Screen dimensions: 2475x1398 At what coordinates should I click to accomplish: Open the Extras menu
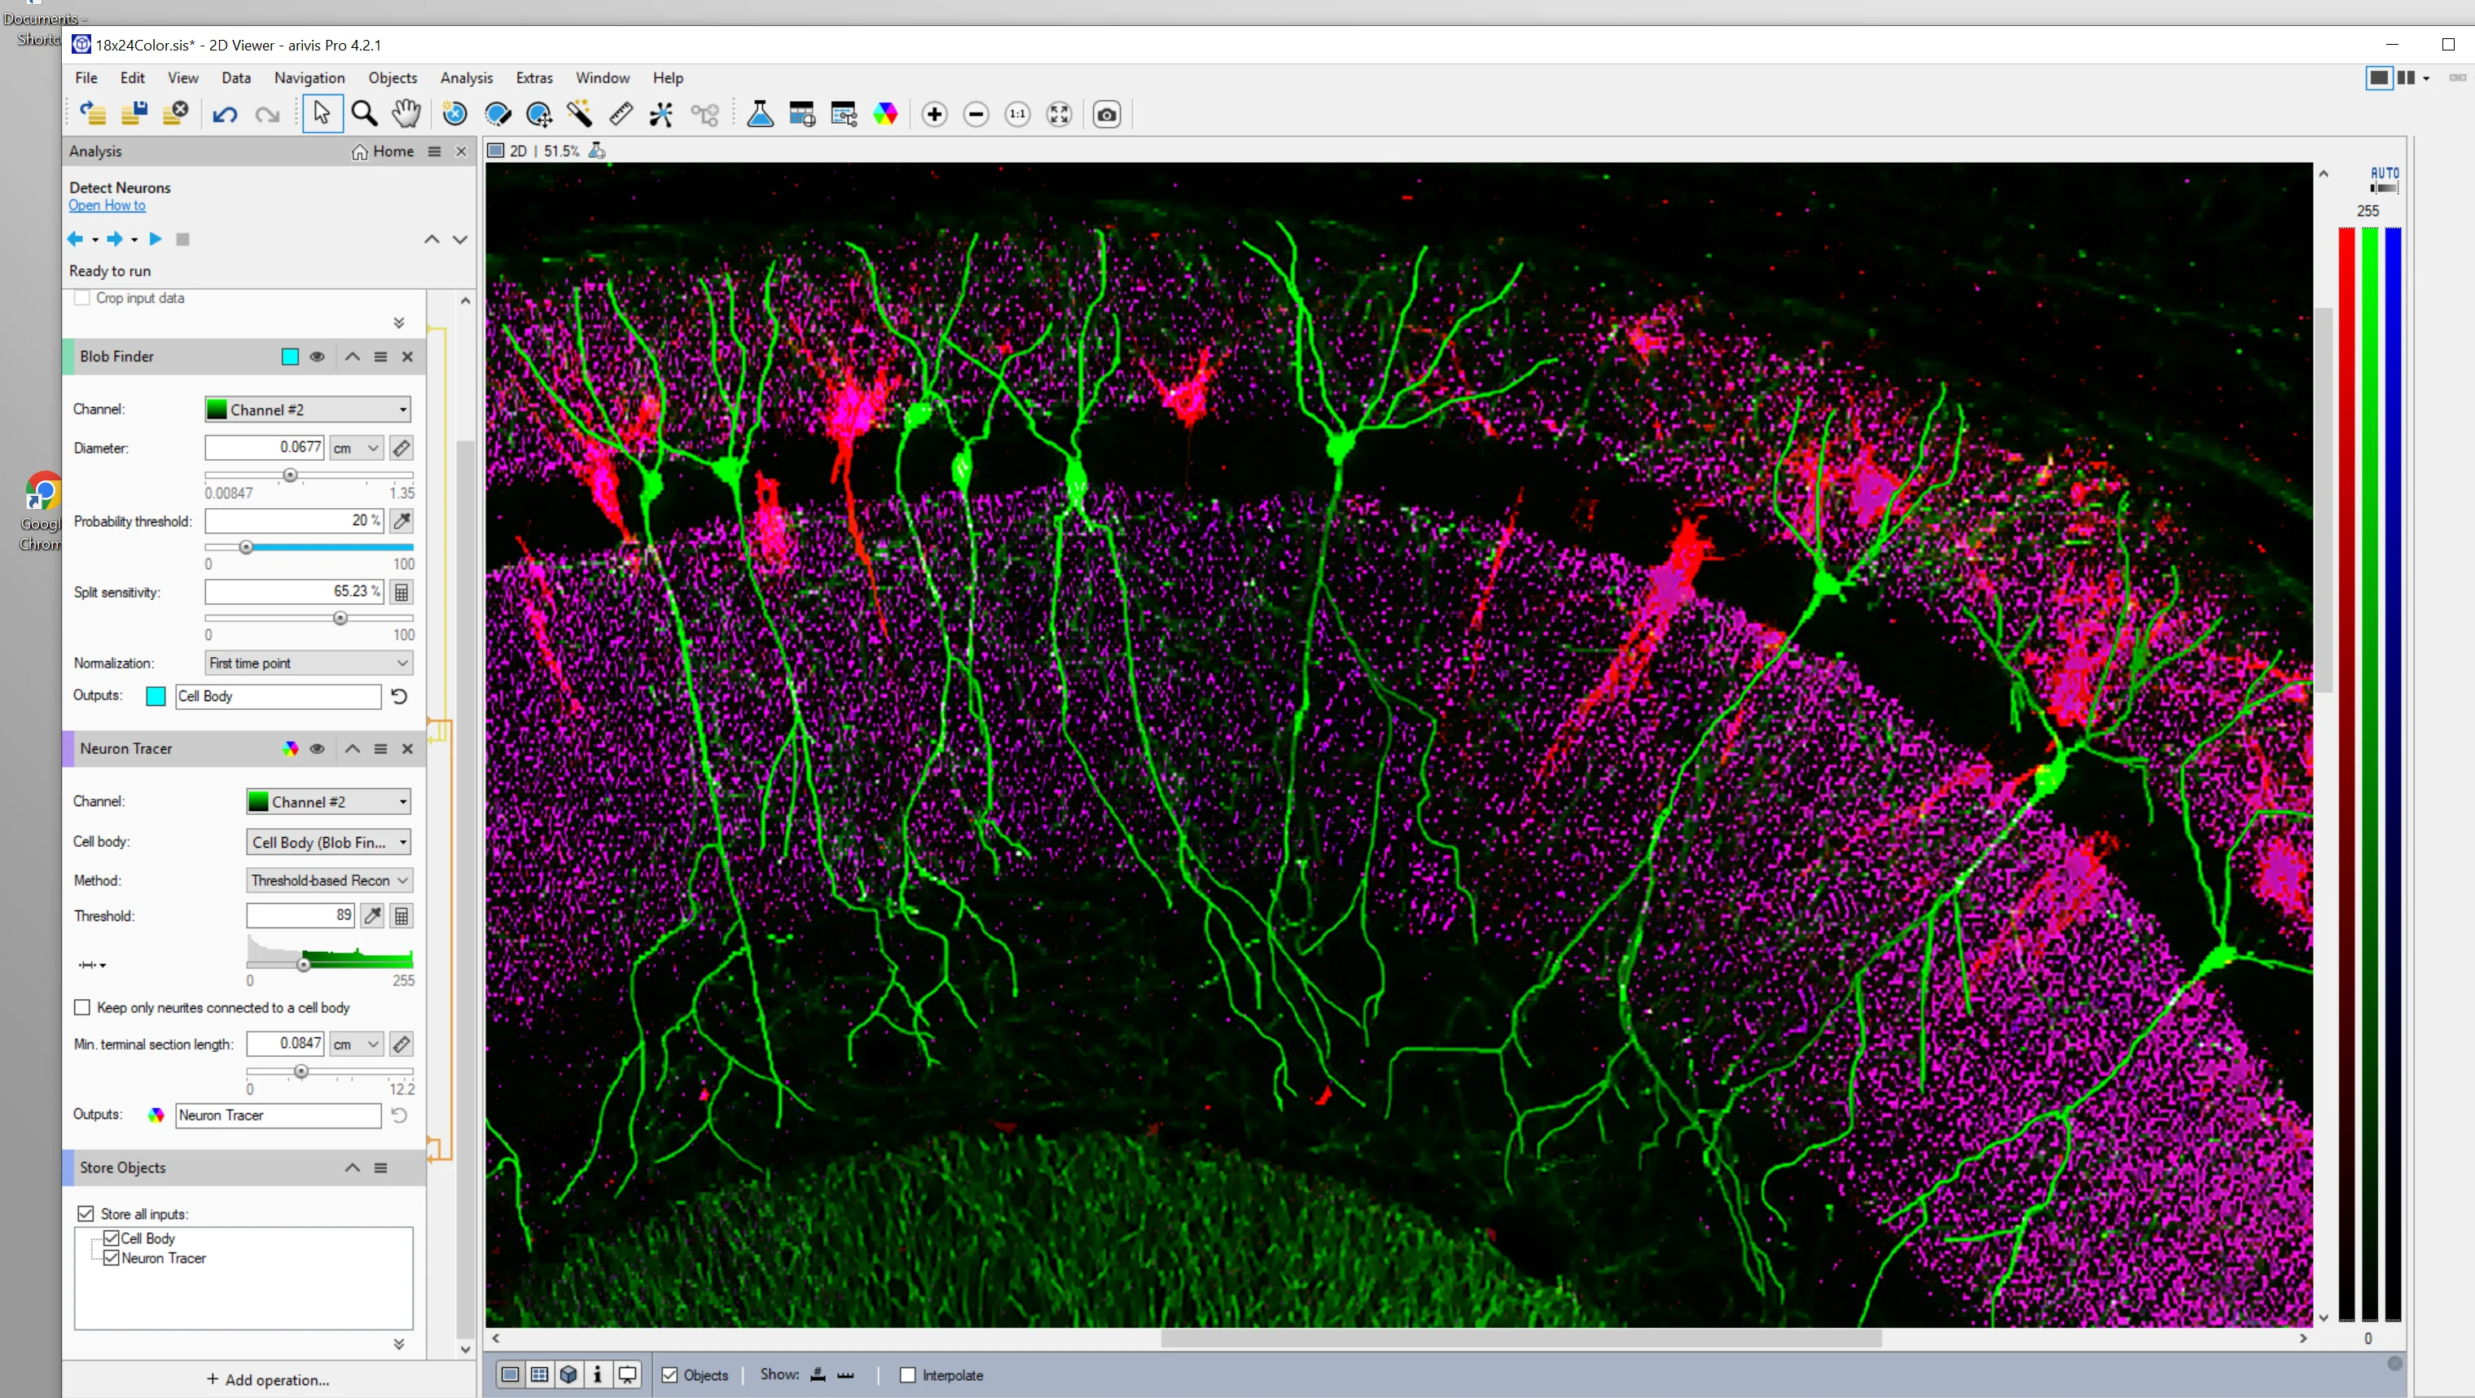tap(534, 78)
